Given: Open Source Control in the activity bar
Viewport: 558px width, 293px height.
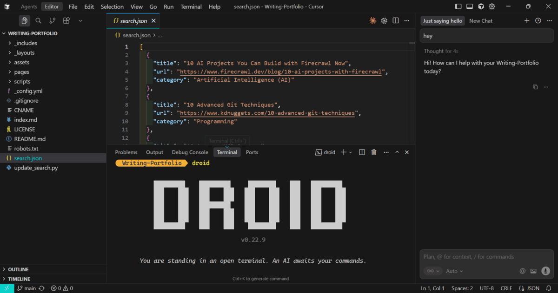Looking at the screenshot, I should tap(52, 20).
